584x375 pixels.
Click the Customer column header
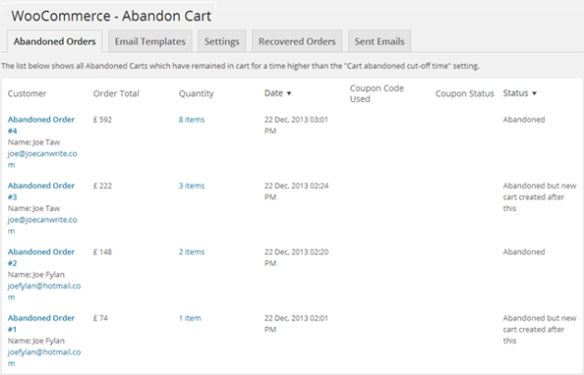tap(27, 94)
